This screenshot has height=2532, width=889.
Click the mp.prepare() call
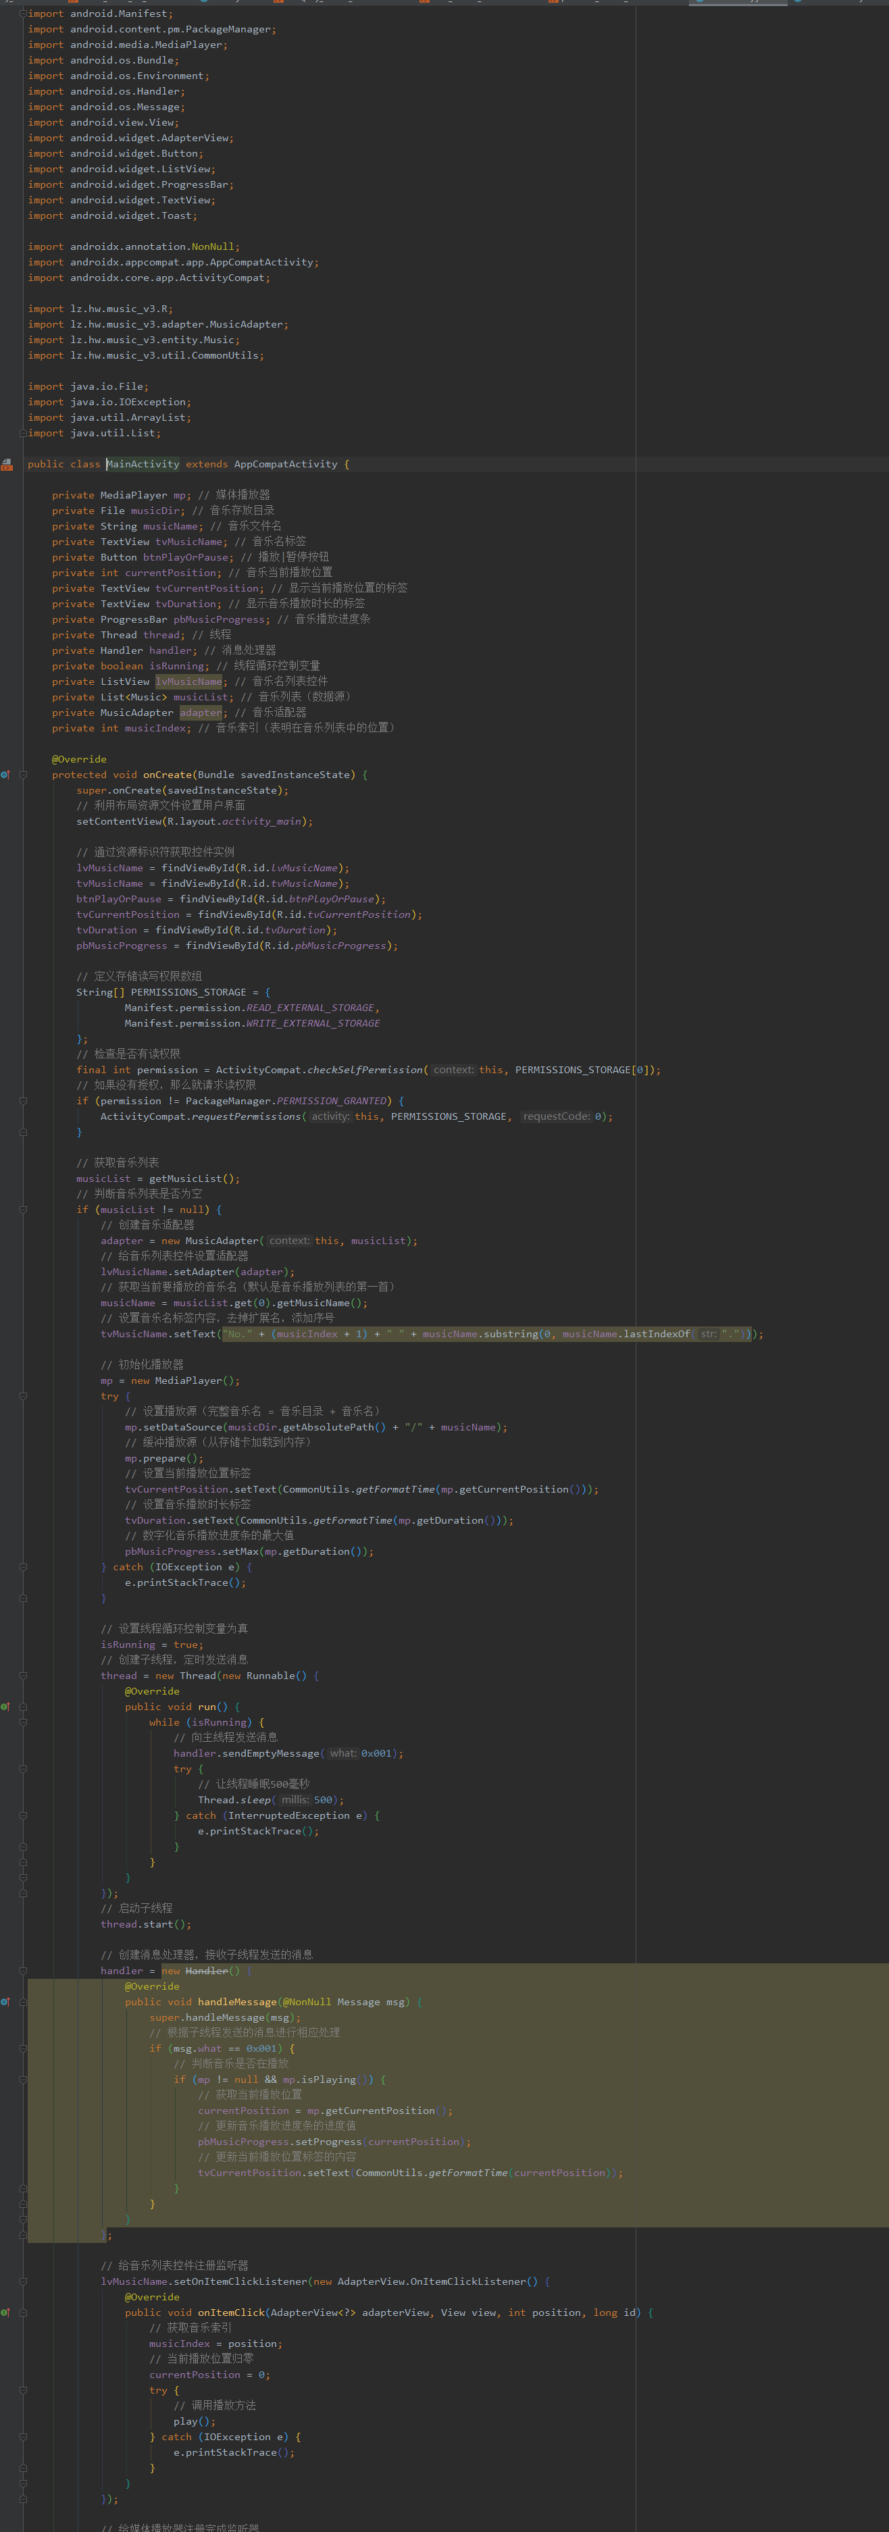click(164, 1459)
